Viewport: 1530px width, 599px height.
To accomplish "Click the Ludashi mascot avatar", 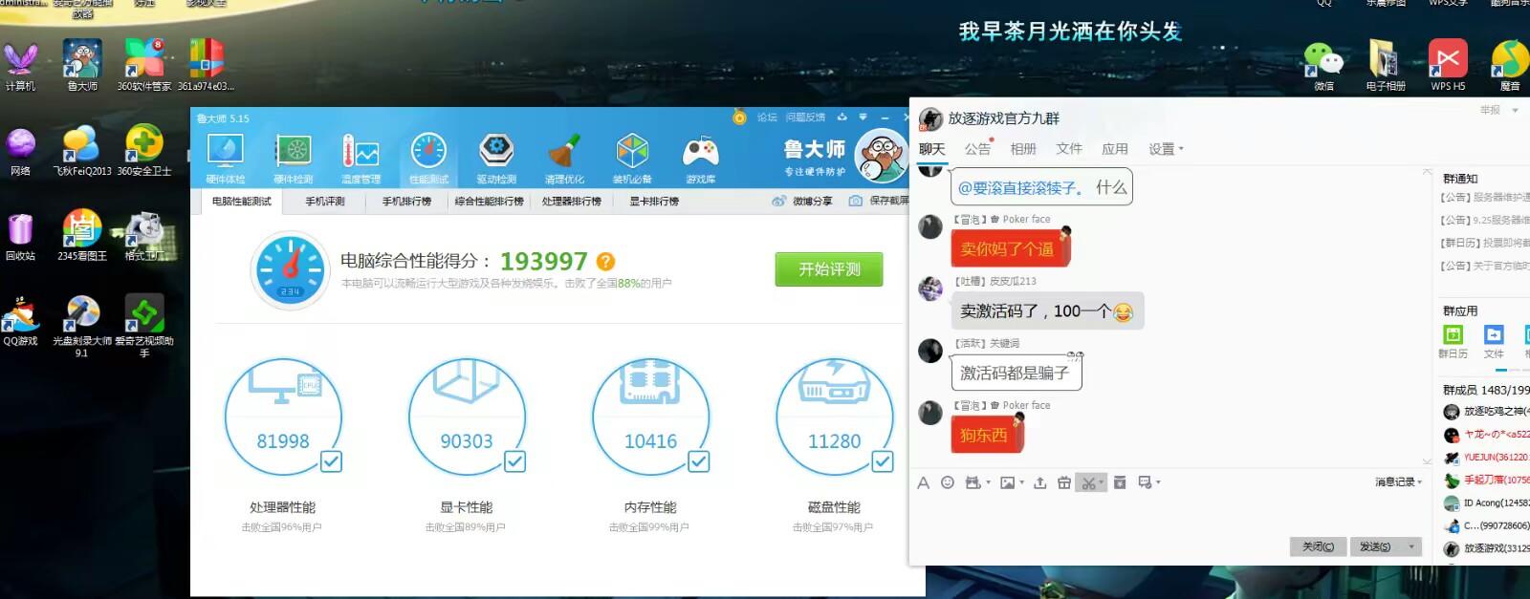I will [x=881, y=157].
